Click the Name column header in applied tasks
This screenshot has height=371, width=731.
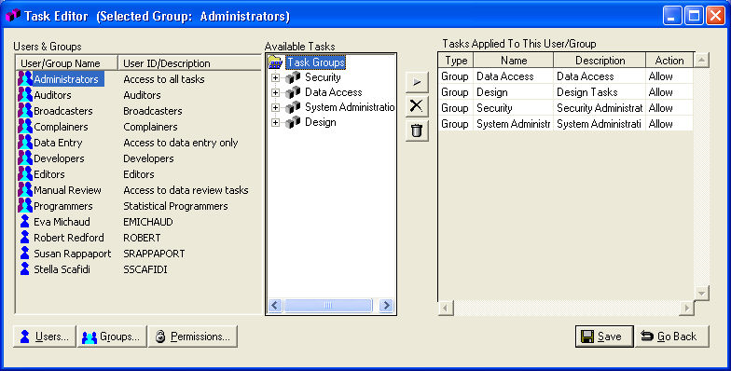(x=514, y=61)
